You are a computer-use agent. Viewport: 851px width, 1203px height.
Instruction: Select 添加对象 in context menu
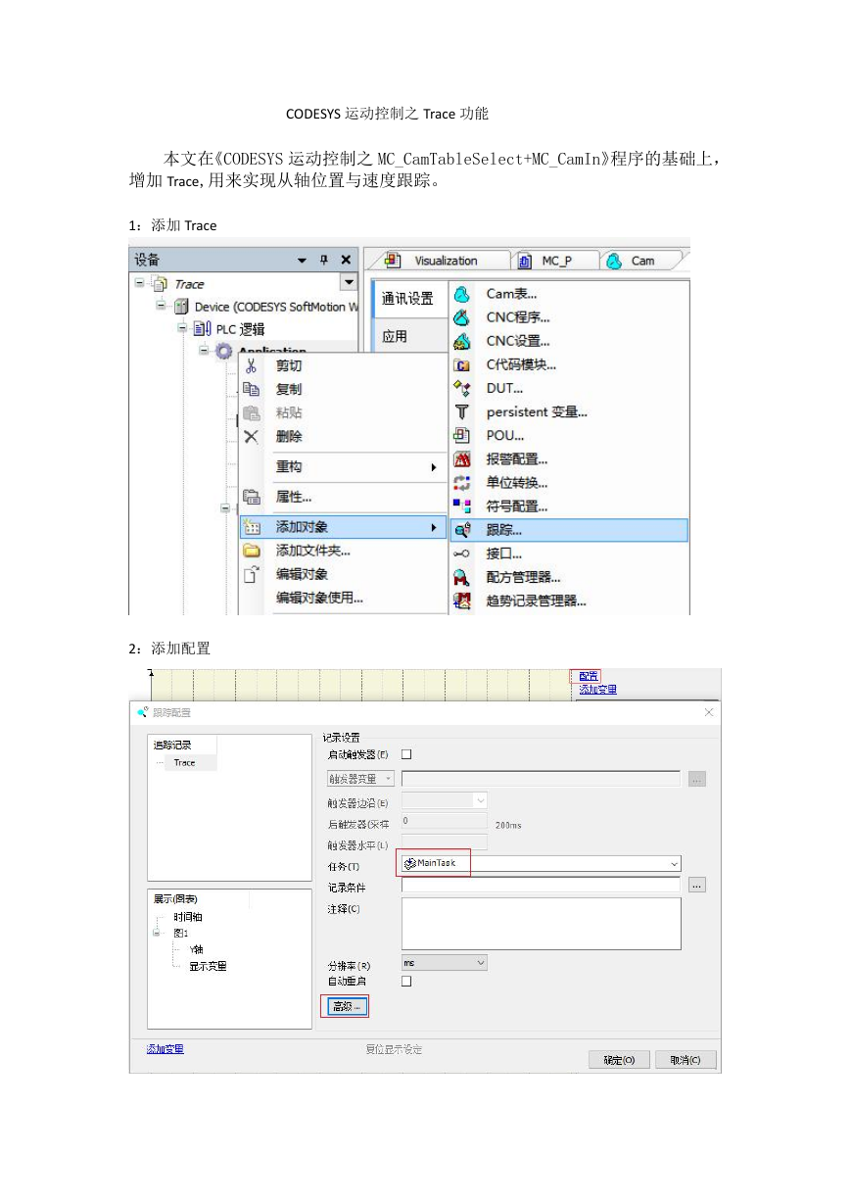(x=343, y=527)
